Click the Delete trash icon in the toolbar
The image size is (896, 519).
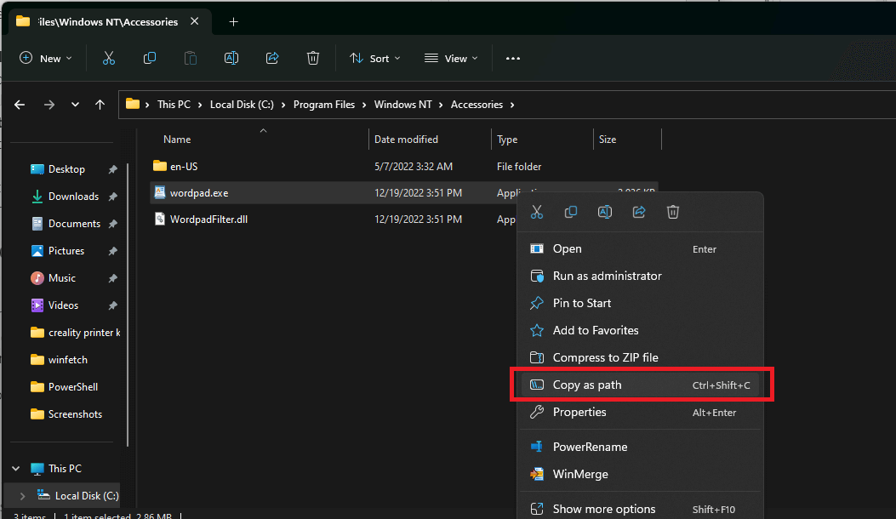[x=313, y=59]
